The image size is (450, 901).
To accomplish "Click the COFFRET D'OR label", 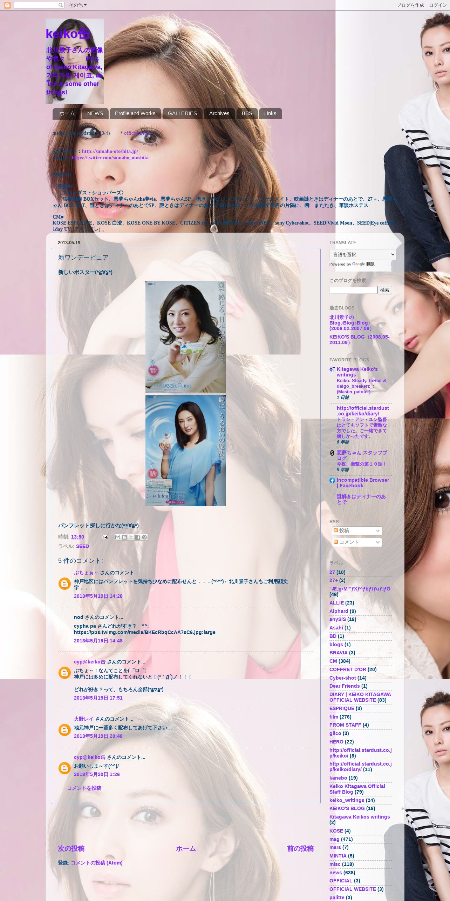I will 348,669.
